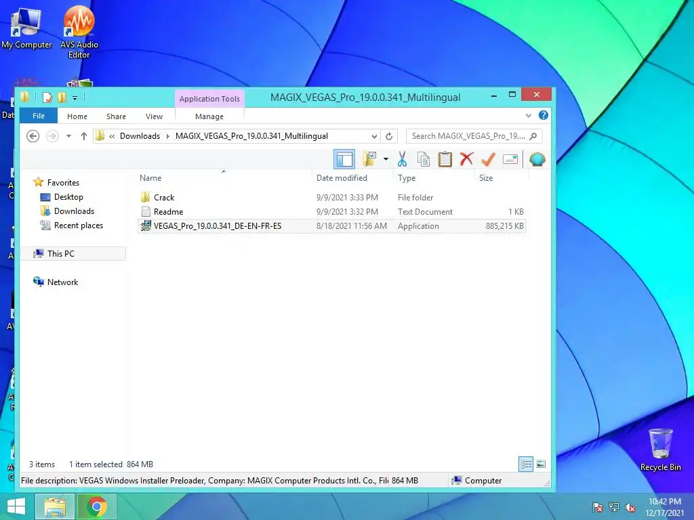Refresh the current folder view
Viewport: 694px width, 520px height.
(x=389, y=136)
